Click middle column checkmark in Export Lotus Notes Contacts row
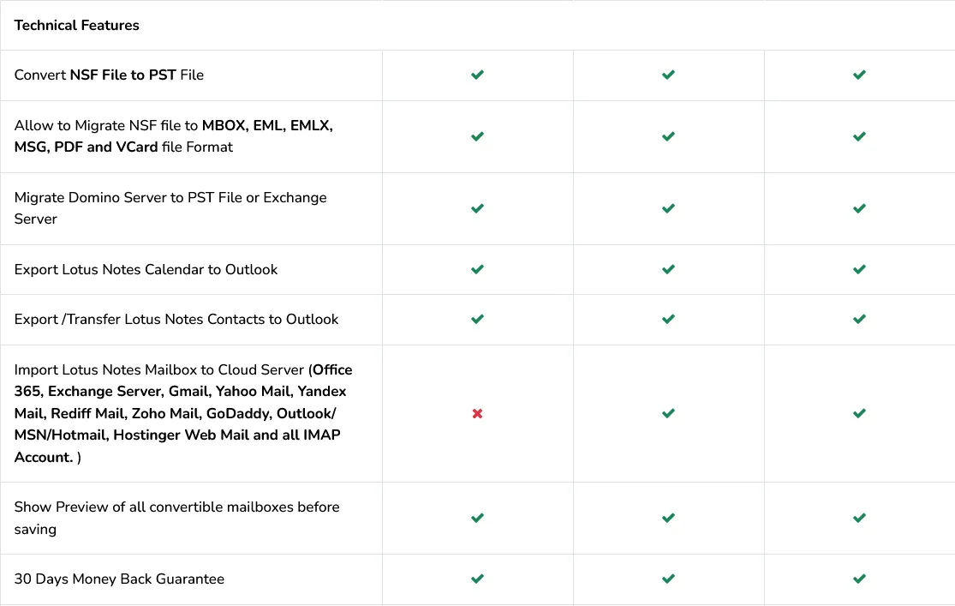 click(668, 320)
